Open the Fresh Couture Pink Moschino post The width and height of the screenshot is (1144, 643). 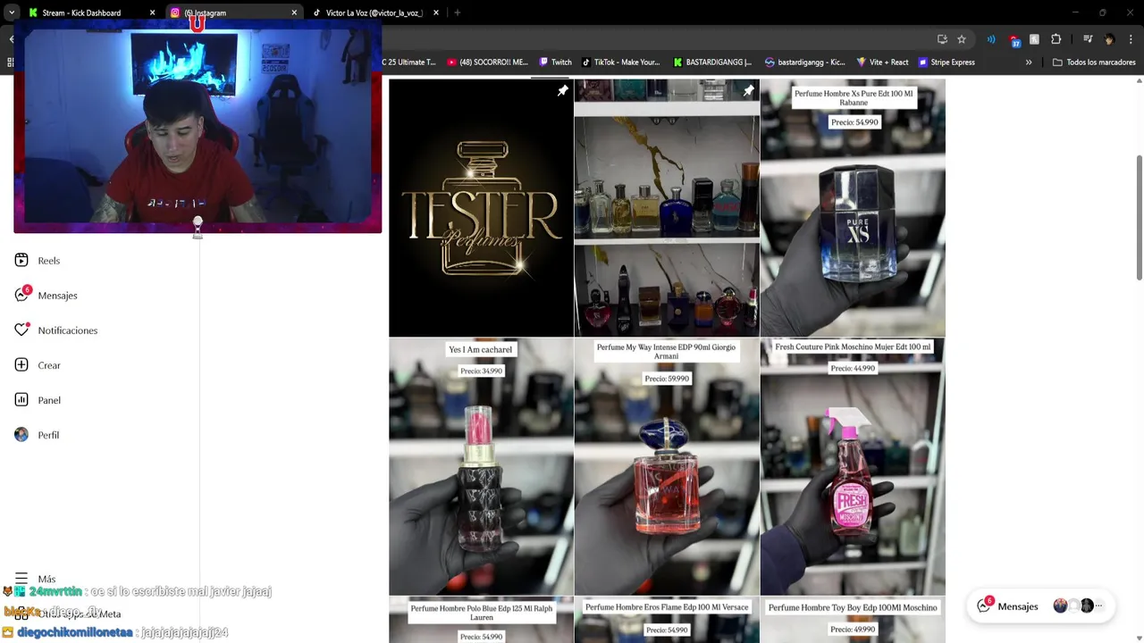[x=853, y=466]
